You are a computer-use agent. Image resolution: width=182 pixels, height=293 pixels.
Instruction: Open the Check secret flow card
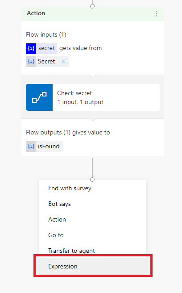coord(93,97)
